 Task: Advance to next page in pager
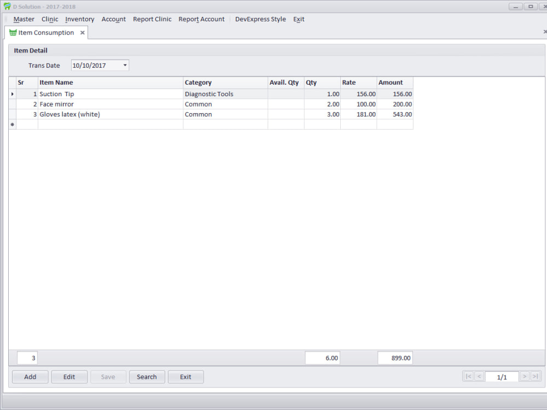click(x=524, y=376)
